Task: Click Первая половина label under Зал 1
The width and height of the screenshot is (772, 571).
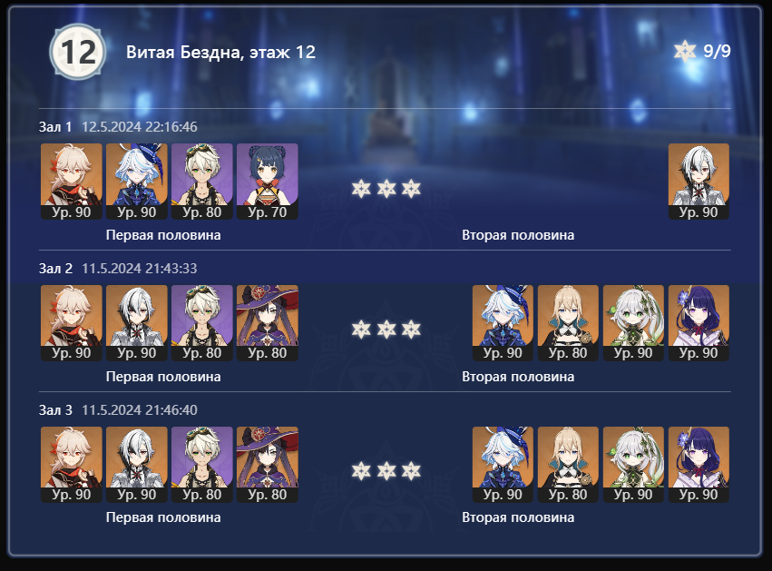Action: [x=163, y=235]
